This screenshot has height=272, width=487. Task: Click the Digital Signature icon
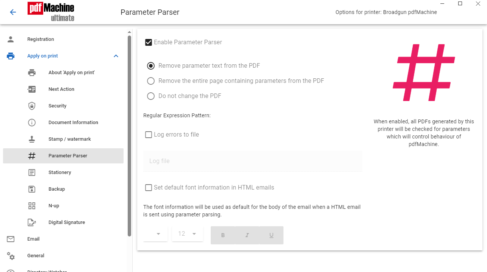tap(32, 222)
